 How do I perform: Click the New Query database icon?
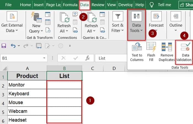(x=36, y=17)
